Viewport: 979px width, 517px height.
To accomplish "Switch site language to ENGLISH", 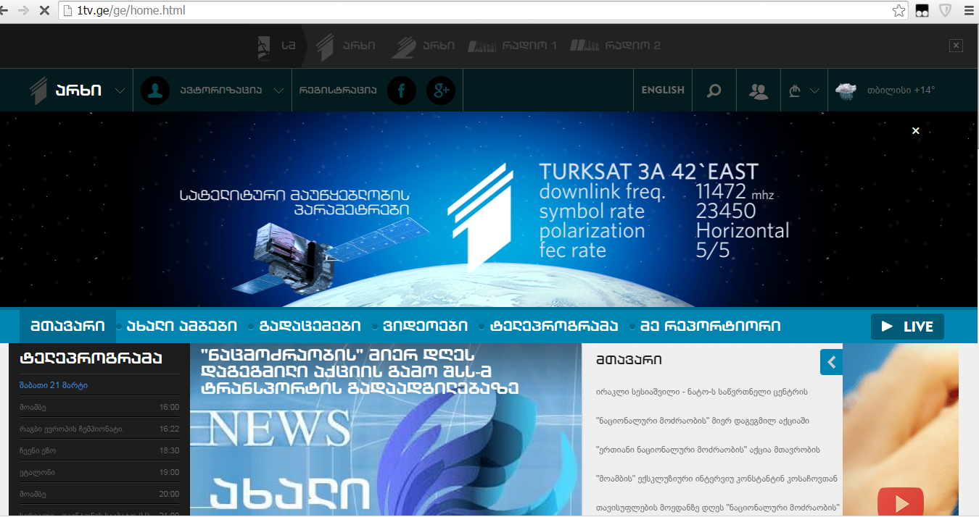I will (663, 91).
